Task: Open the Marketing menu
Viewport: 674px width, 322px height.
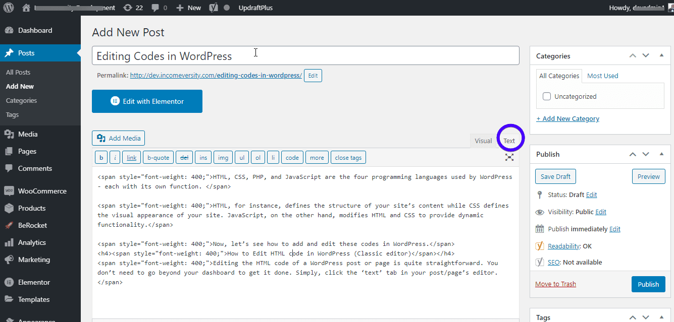Action: coord(40,260)
